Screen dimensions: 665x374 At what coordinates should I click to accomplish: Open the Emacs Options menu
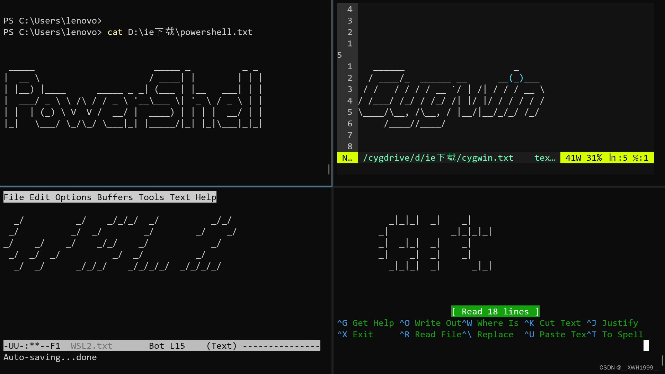pos(73,197)
